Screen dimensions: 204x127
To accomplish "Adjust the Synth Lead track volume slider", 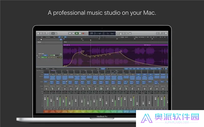I will coord(54,55).
